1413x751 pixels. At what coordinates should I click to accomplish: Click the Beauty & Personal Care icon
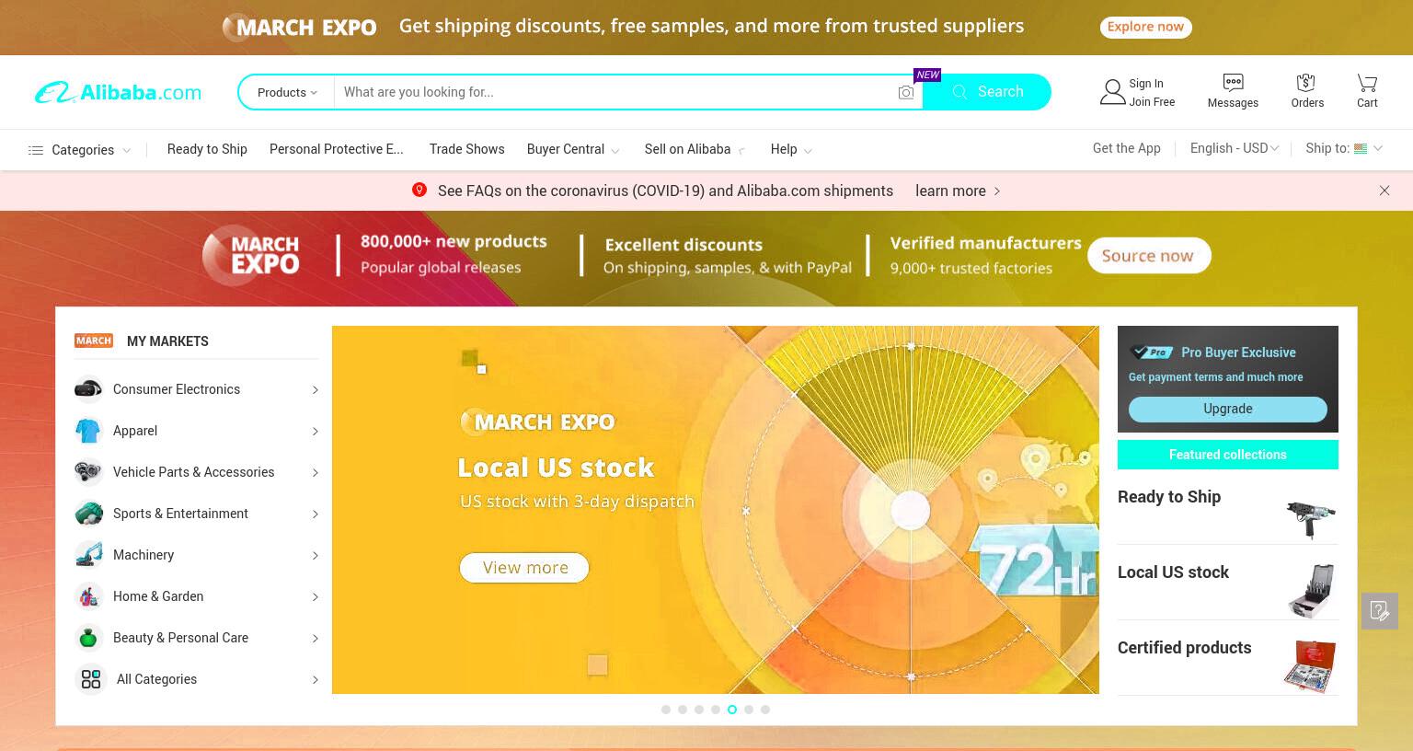(x=88, y=638)
